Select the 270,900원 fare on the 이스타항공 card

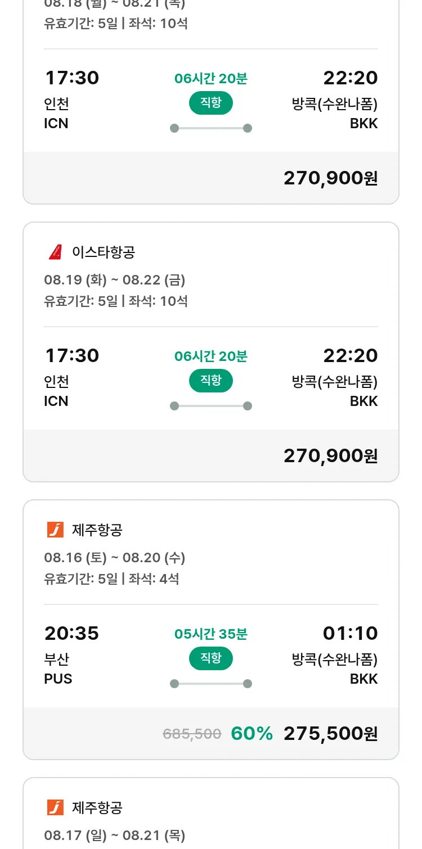point(330,455)
